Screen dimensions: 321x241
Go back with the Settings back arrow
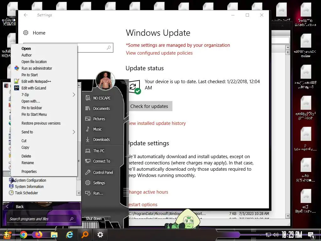[x=26, y=15]
